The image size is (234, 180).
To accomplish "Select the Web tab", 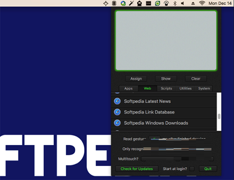I will (147, 88).
